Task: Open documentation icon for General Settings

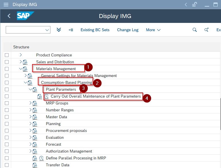Action: [30, 76]
